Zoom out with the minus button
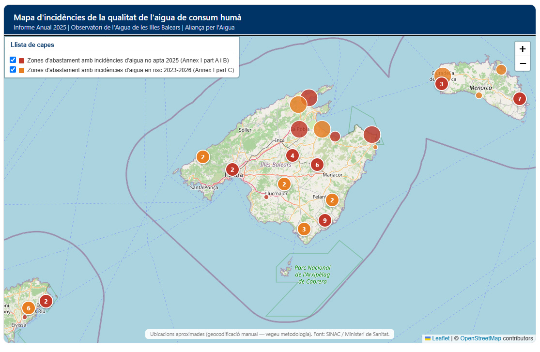 (x=523, y=63)
